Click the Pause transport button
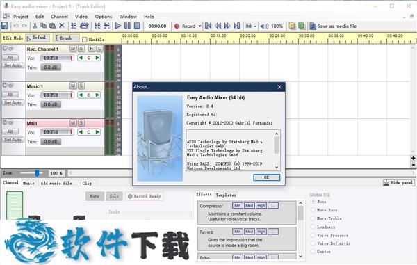 coord(127,26)
